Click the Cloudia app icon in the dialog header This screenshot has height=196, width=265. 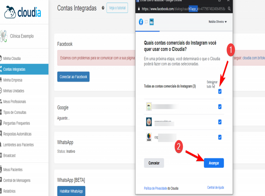pyautogui.click(x=152, y=22)
